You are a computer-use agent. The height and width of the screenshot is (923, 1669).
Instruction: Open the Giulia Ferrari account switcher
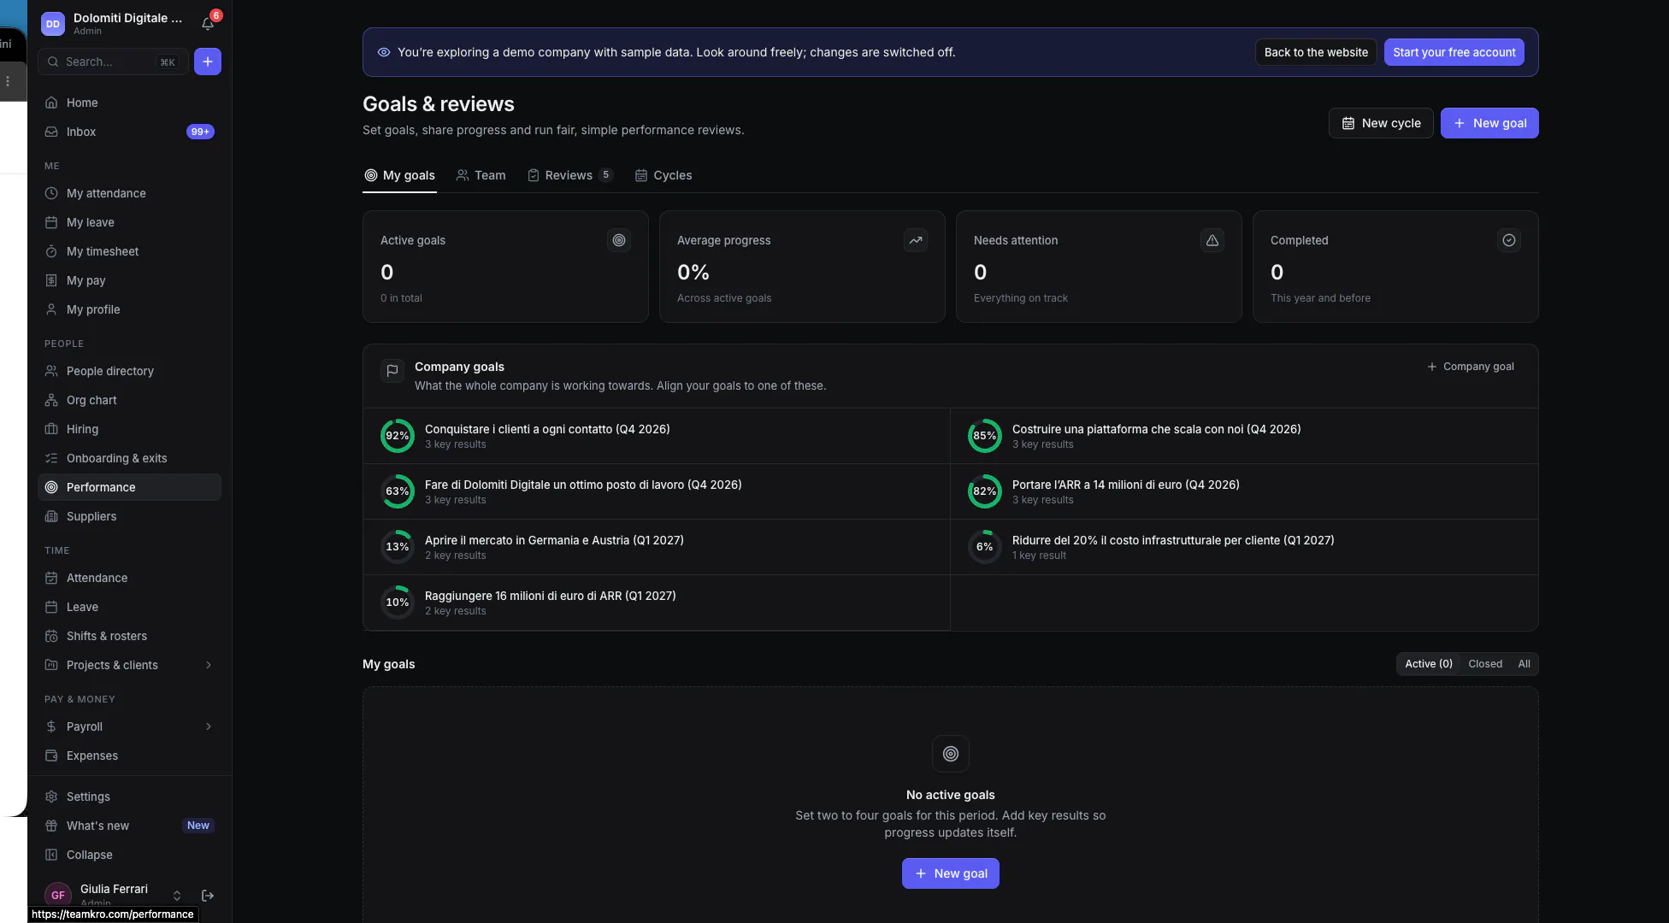113,895
